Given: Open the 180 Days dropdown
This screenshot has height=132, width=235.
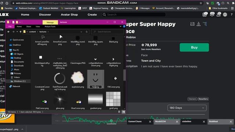Looking at the screenshot, I should coord(187,108).
